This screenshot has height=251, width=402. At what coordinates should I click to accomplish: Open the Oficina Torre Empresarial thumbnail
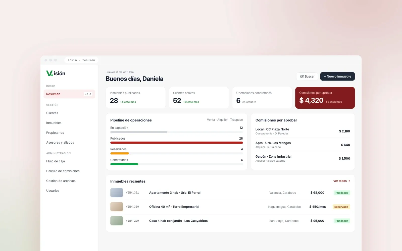117,207
